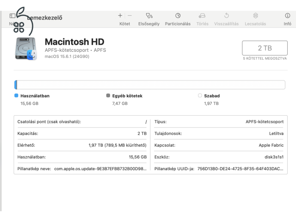The width and height of the screenshot is (296, 222).
Task: Toggle the sidebar view icon
Action: tap(12, 16)
